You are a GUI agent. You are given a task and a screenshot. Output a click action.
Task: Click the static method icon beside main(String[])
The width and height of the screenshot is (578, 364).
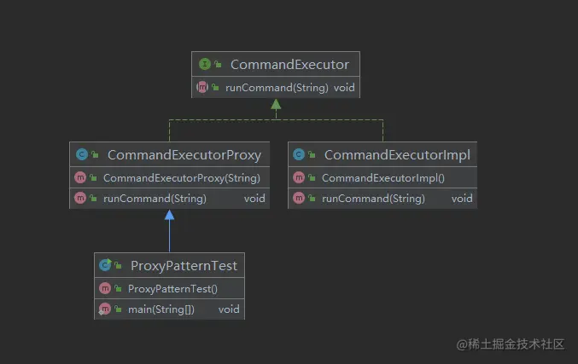pyautogui.click(x=105, y=309)
